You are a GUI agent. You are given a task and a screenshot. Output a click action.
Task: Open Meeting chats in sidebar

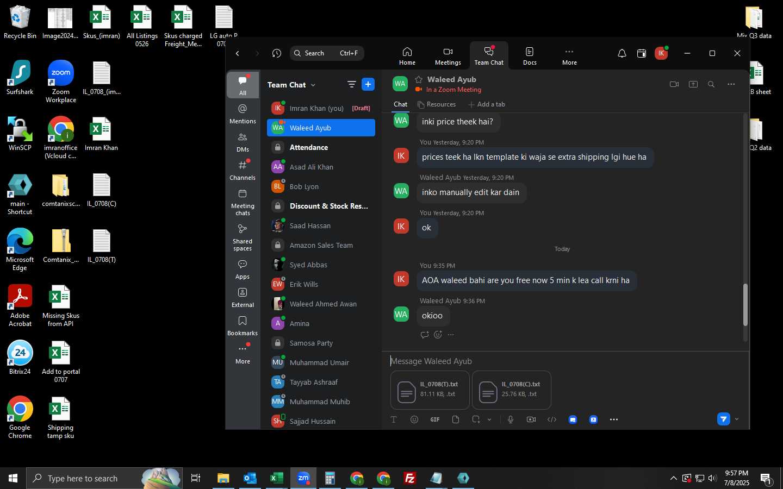[243, 202]
